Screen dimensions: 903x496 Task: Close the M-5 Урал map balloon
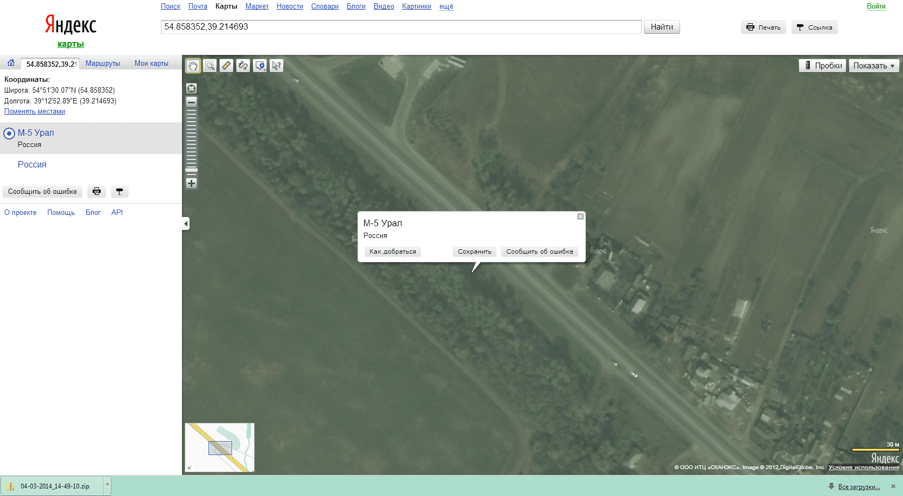[x=580, y=216]
